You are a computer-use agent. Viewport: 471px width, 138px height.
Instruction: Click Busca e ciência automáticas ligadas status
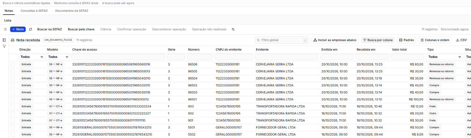click(26, 3)
